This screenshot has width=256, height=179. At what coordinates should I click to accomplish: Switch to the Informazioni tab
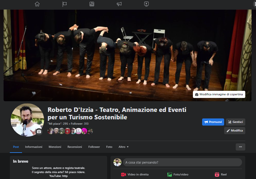[x=34, y=147]
